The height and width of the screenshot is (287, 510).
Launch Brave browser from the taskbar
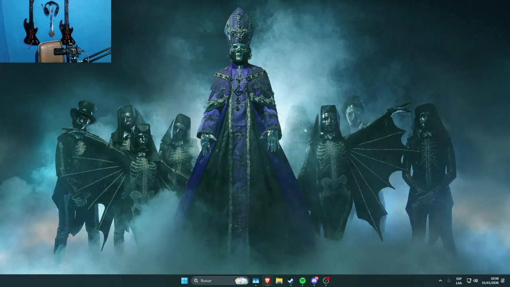(267, 281)
